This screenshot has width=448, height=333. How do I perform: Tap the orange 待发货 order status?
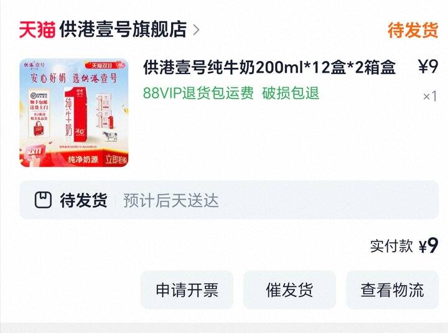(x=413, y=30)
